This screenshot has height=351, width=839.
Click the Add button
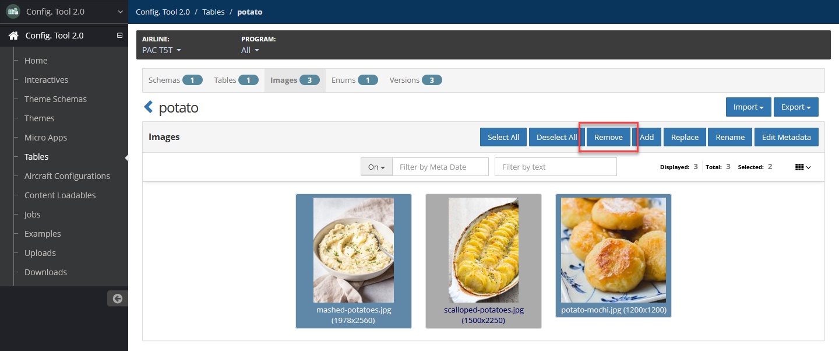[647, 137]
